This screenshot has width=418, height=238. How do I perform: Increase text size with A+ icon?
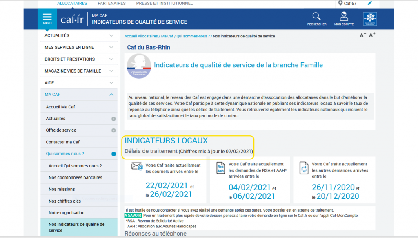[372, 35]
